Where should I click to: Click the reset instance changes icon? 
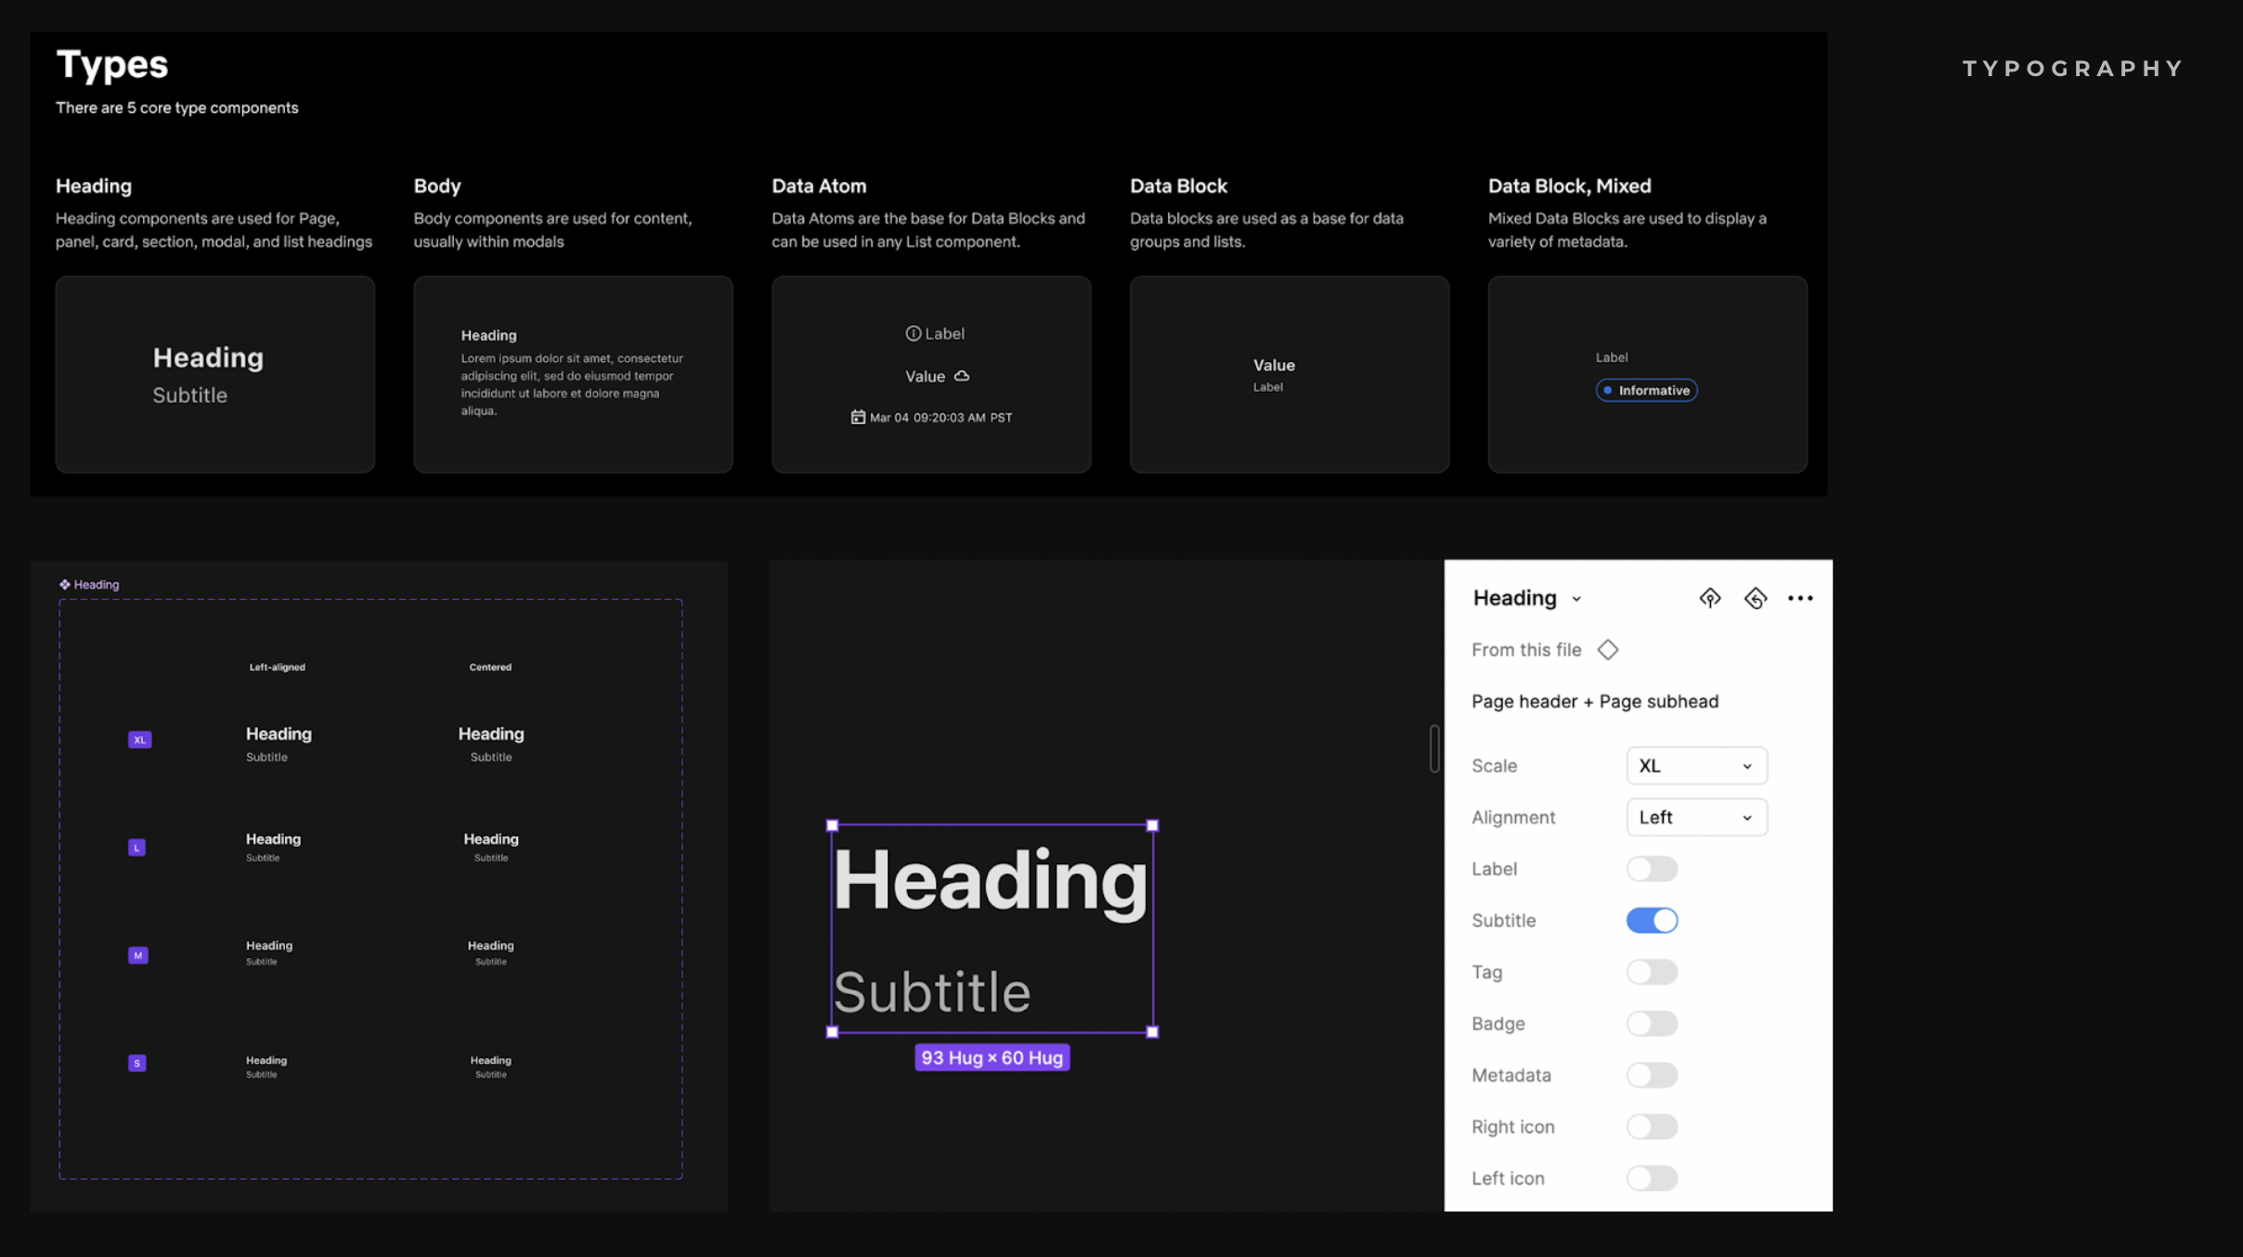pyautogui.click(x=1755, y=598)
